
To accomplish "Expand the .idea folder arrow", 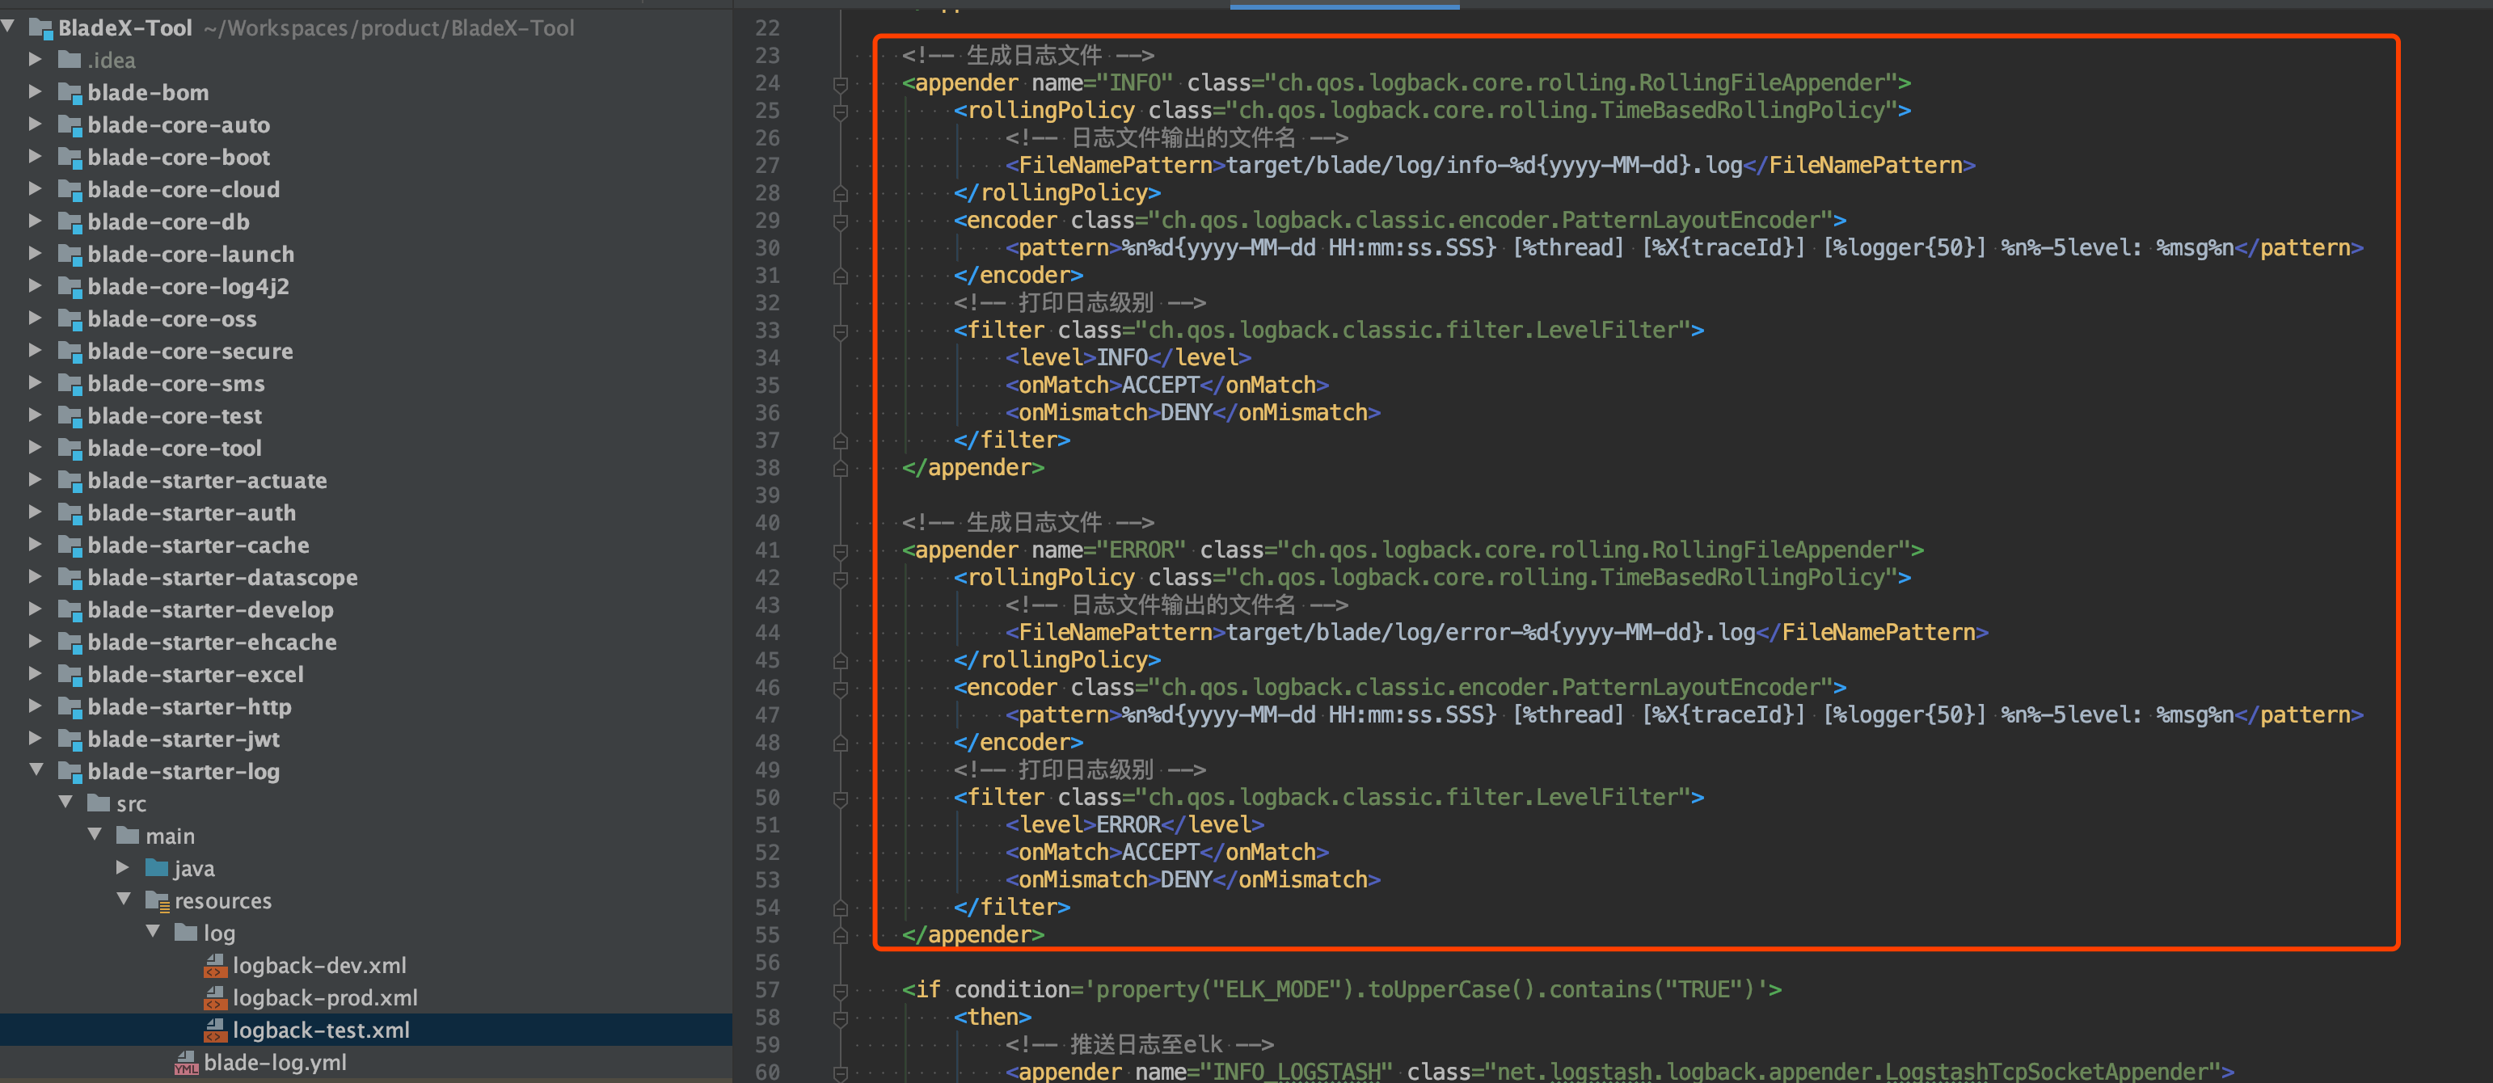I will click(36, 59).
